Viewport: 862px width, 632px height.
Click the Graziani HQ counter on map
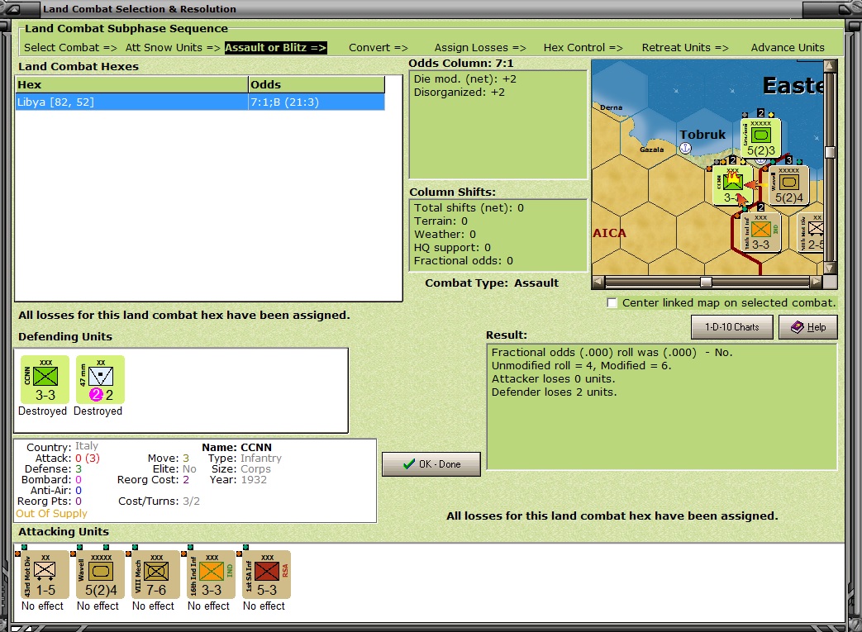(761, 139)
